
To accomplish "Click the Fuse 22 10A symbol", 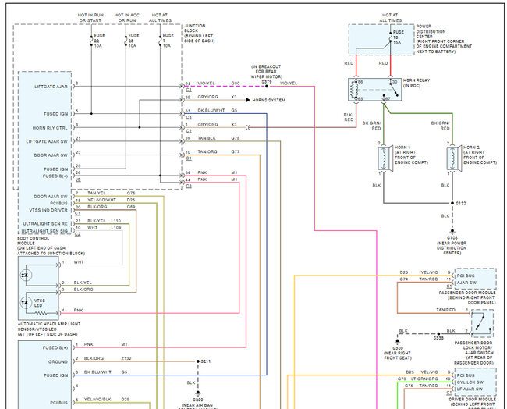I will (91, 41).
